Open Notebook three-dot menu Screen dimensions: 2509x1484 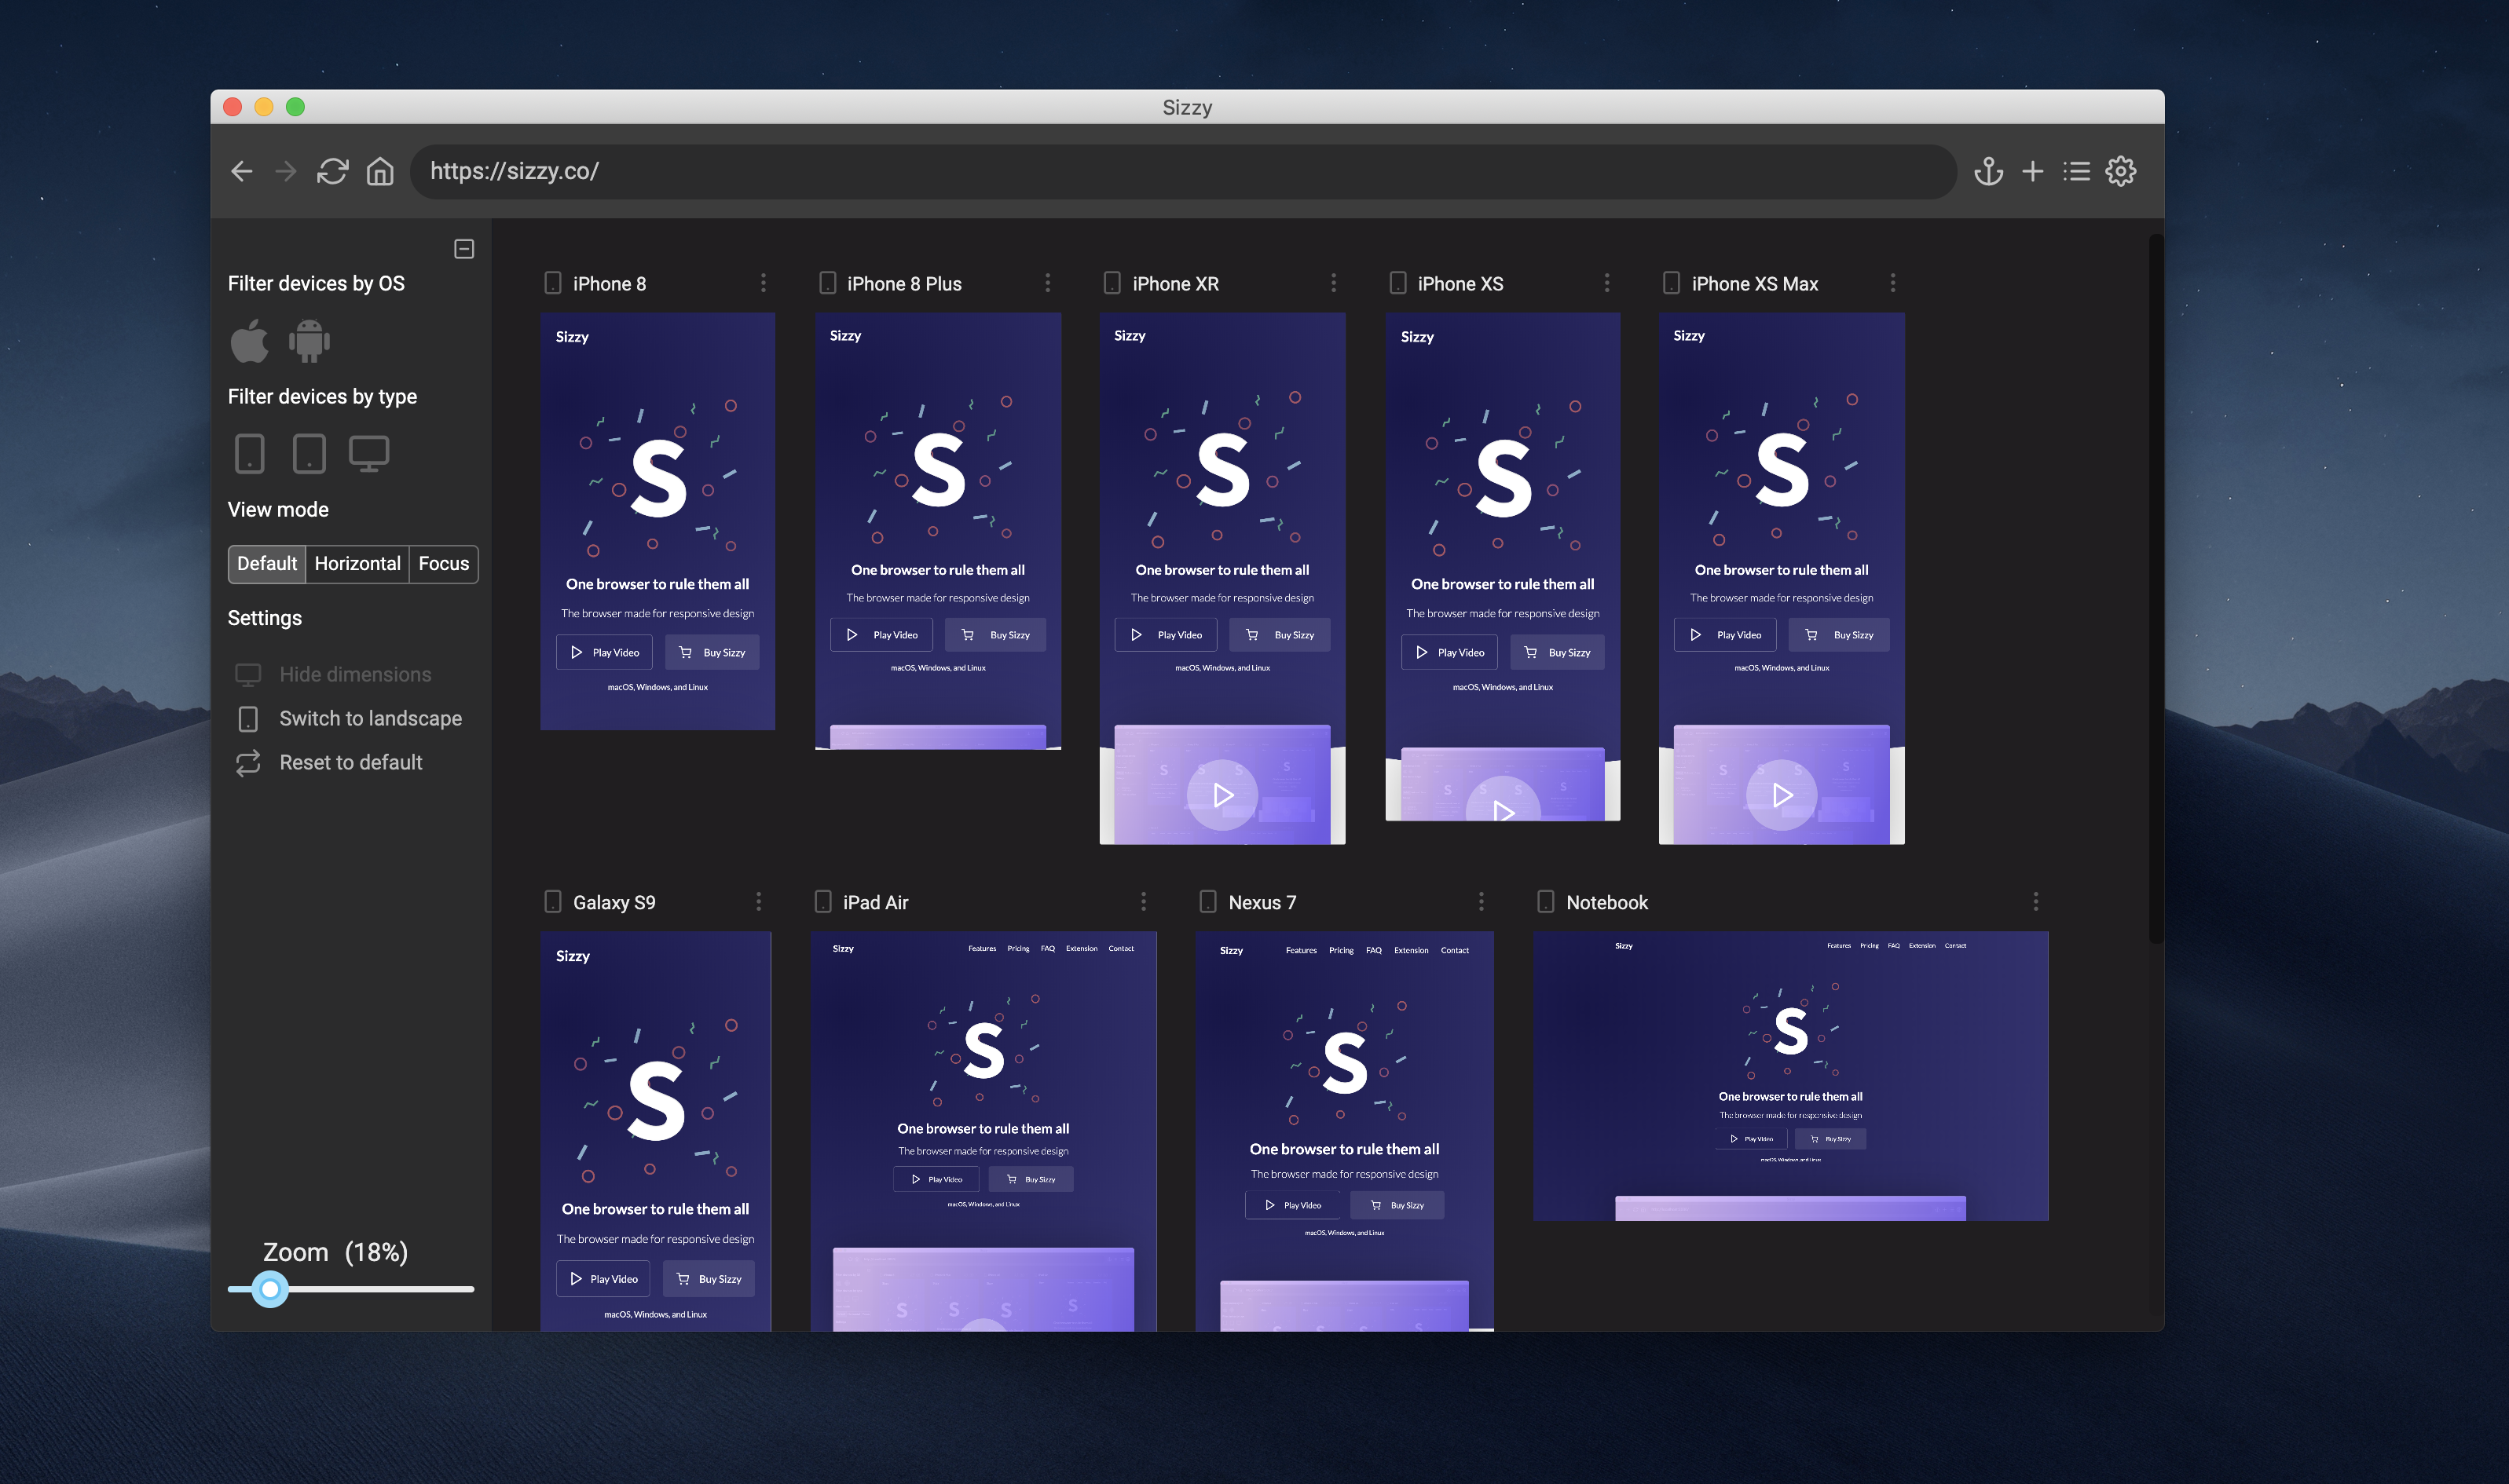tap(2036, 902)
